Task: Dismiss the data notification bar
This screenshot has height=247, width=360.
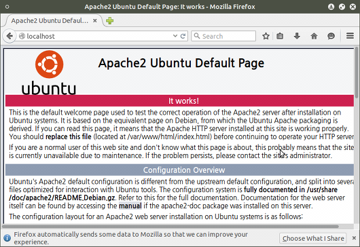Action: pyautogui.click(x=355, y=238)
